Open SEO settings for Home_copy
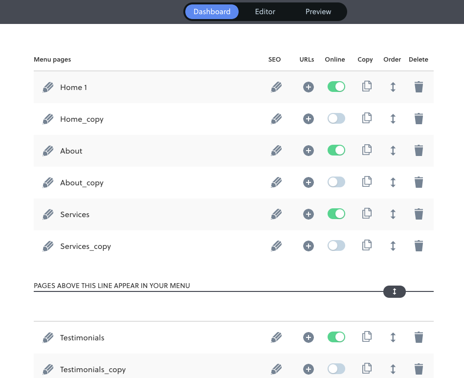This screenshot has height=378, width=464. (276, 119)
